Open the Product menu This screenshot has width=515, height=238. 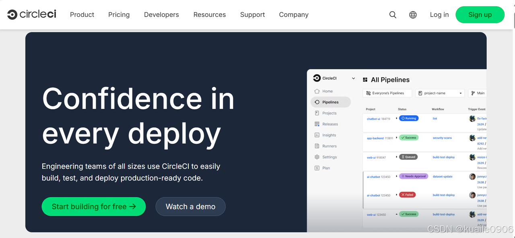[x=82, y=14]
